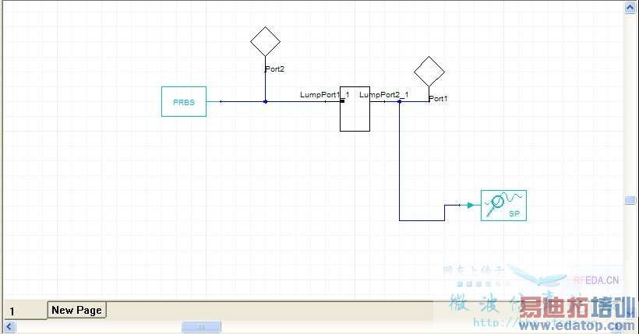Image resolution: width=639 pixels, height=334 pixels.
Task: Open the New Page tab
Action: click(76, 311)
